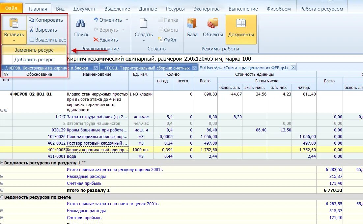This screenshot has height=224, width=363.
Task: Open the Создать dropdown arrow
Action: [x=144, y=41]
